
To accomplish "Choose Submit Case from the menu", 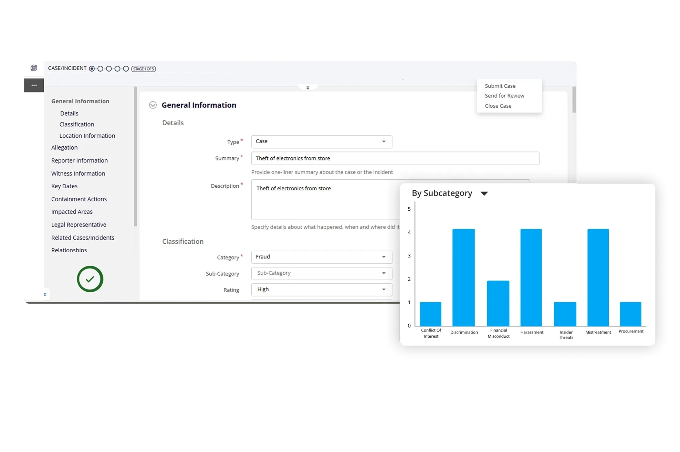I will pyautogui.click(x=500, y=86).
